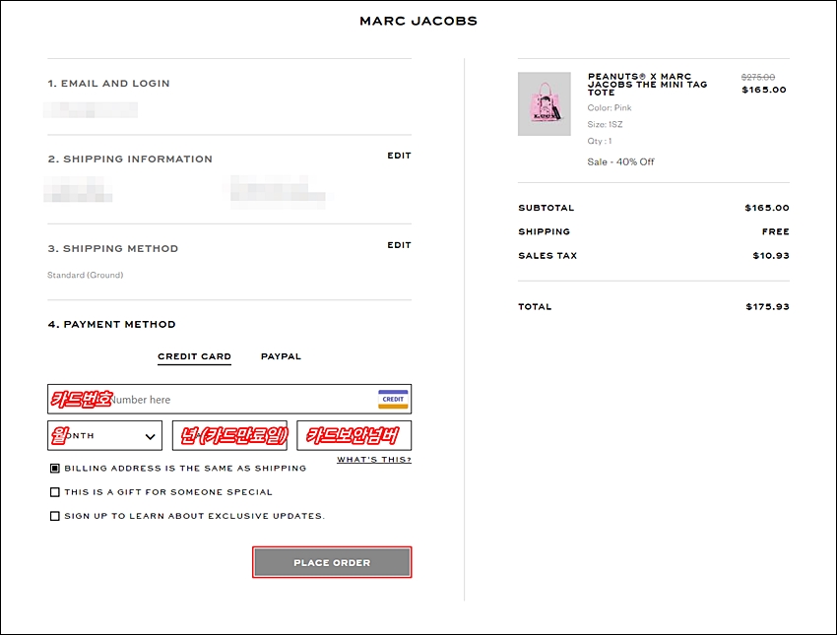Focus the card security code field

354,435
